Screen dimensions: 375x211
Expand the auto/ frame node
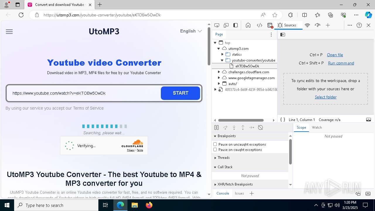coord(219,84)
